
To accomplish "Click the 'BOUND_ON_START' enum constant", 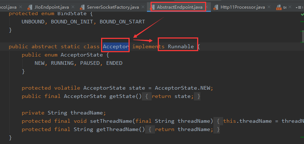I will [x=122, y=22].
